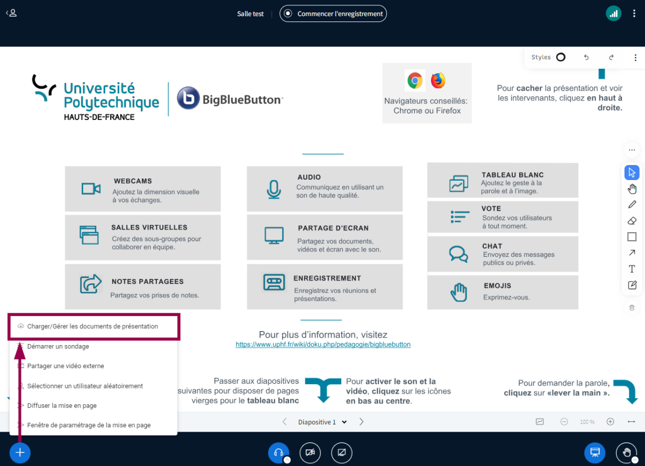Click the blue plus actions button
This screenshot has width=645, height=466.
(x=20, y=453)
